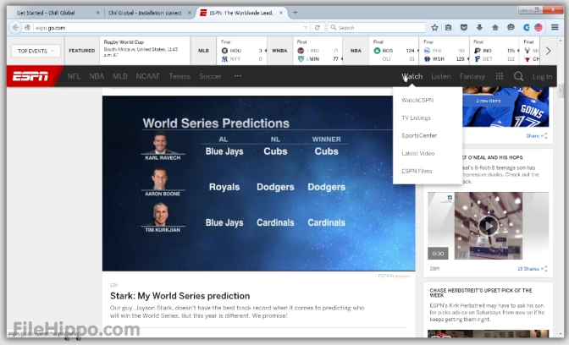Viewport: 569px width, 345px height.
Task: Bookmark this page with the star icon
Action: [x=434, y=28]
